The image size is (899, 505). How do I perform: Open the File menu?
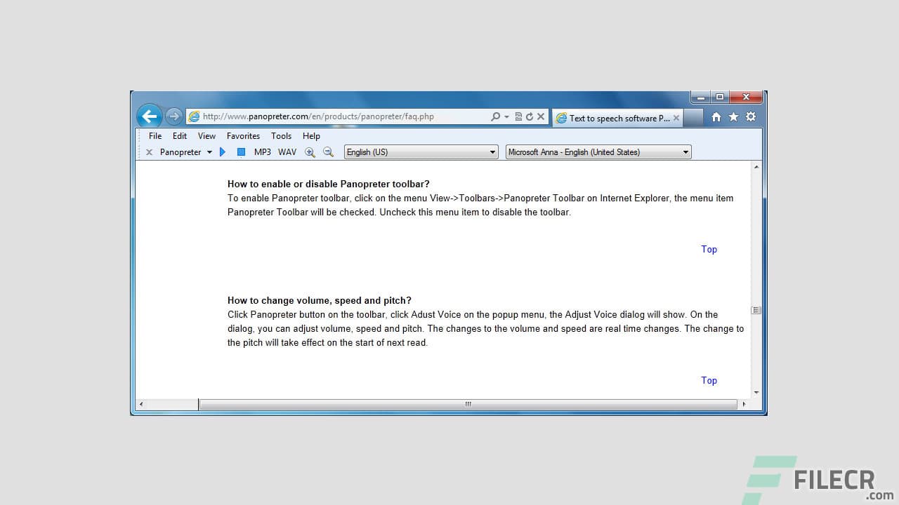tap(155, 136)
